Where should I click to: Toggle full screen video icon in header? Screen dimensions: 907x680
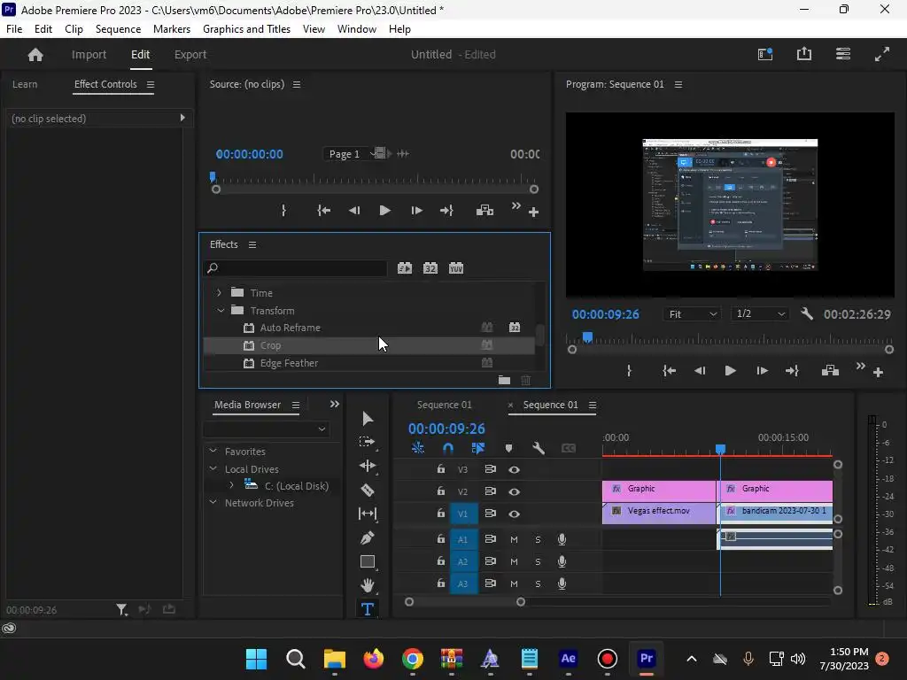[881, 54]
